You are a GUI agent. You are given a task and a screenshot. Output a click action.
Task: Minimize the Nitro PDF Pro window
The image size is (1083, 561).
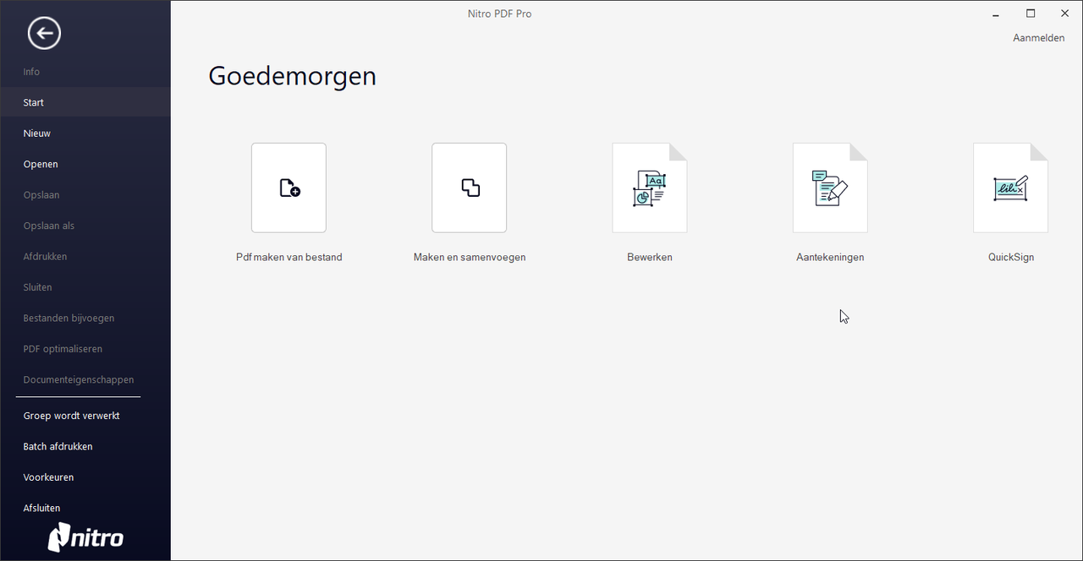996,14
